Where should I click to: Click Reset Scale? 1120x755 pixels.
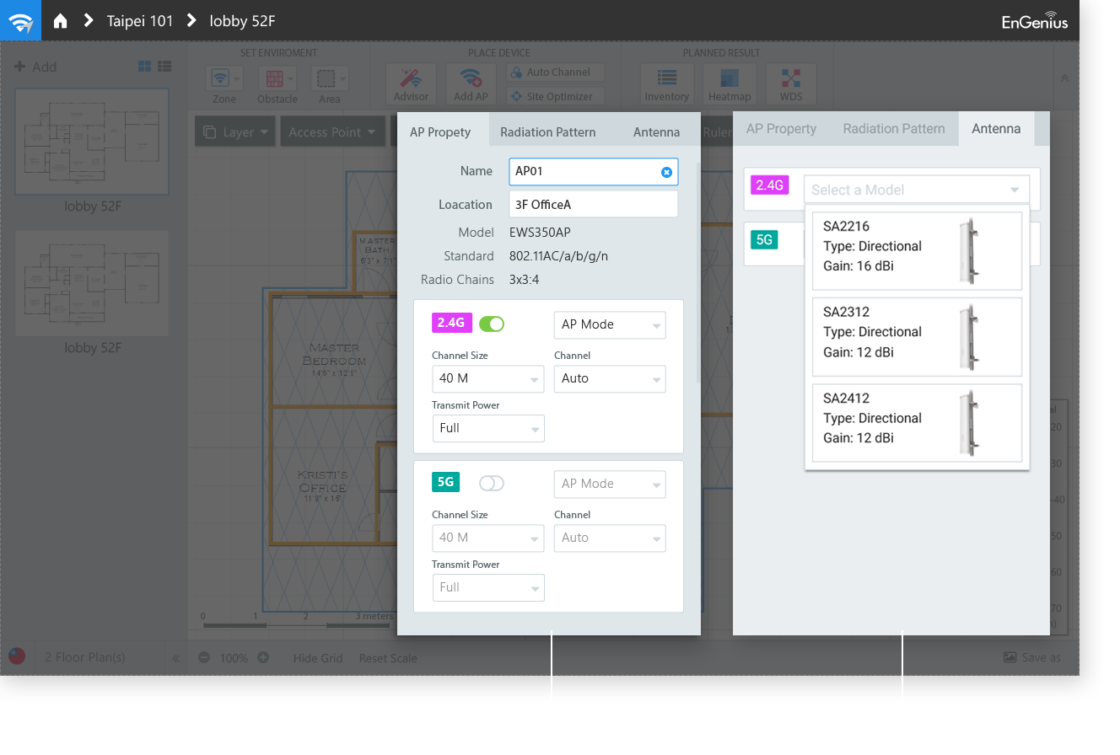pyautogui.click(x=388, y=658)
